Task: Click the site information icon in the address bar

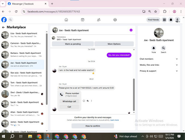Action: click(24, 12)
